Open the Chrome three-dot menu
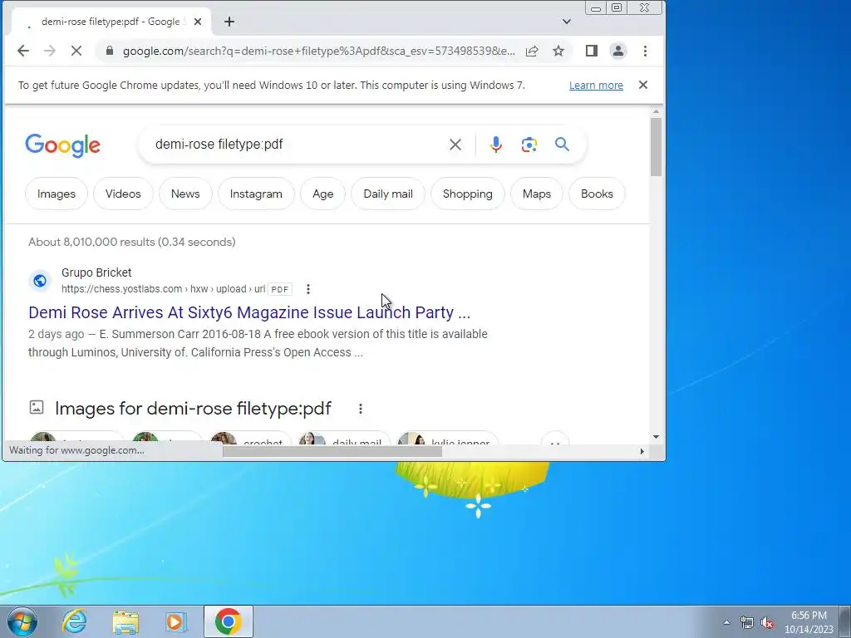 coord(645,51)
